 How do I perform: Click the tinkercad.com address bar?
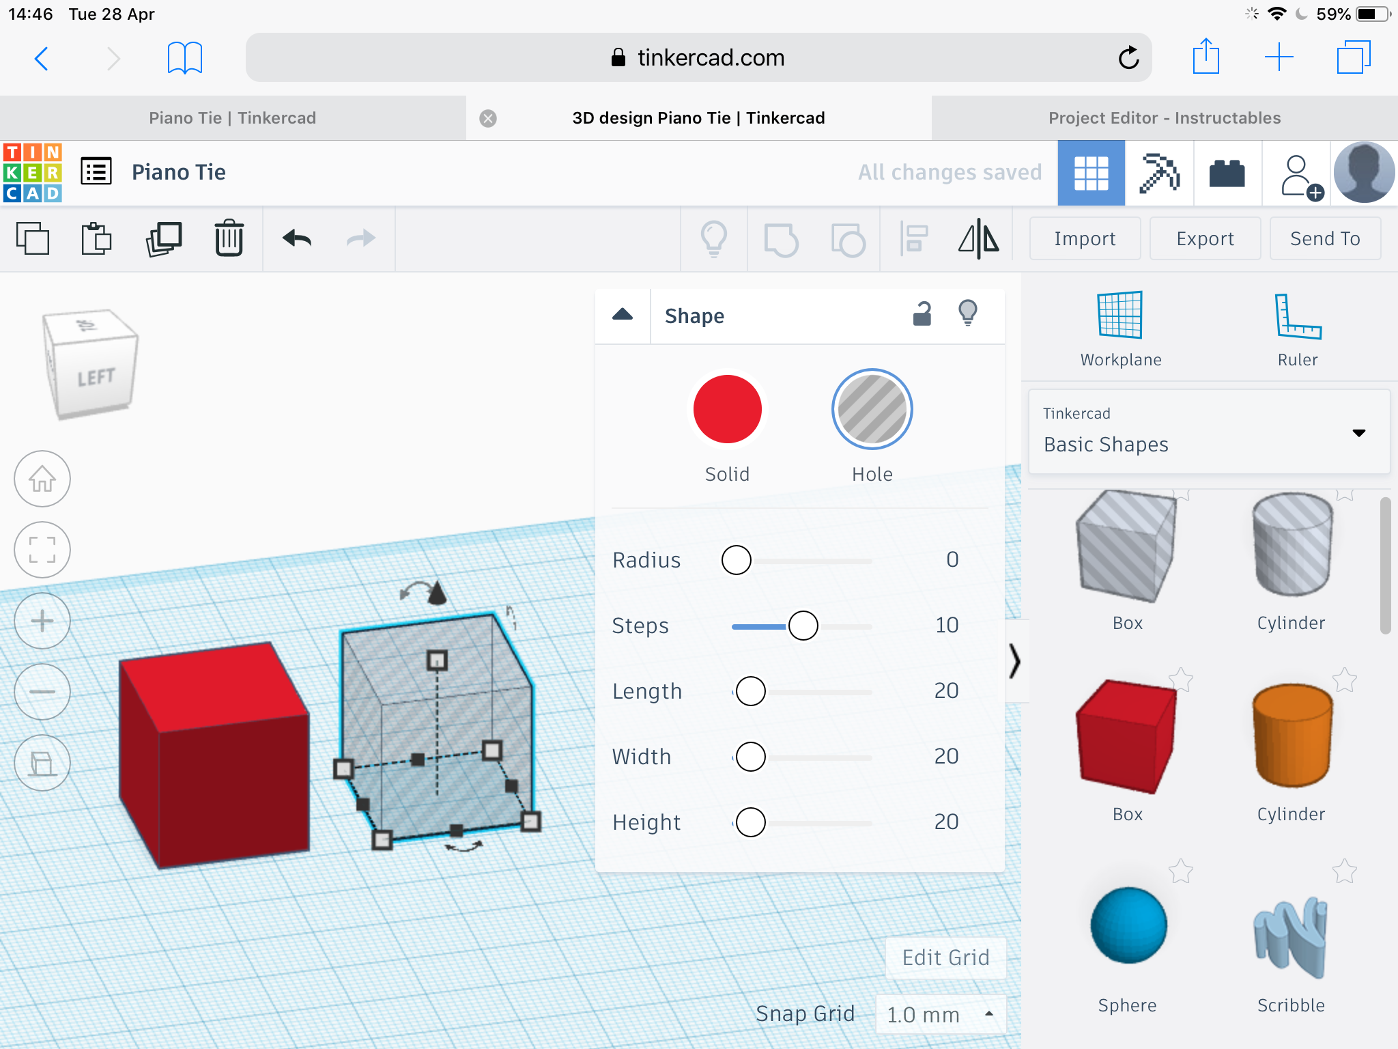(x=698, y=57)
